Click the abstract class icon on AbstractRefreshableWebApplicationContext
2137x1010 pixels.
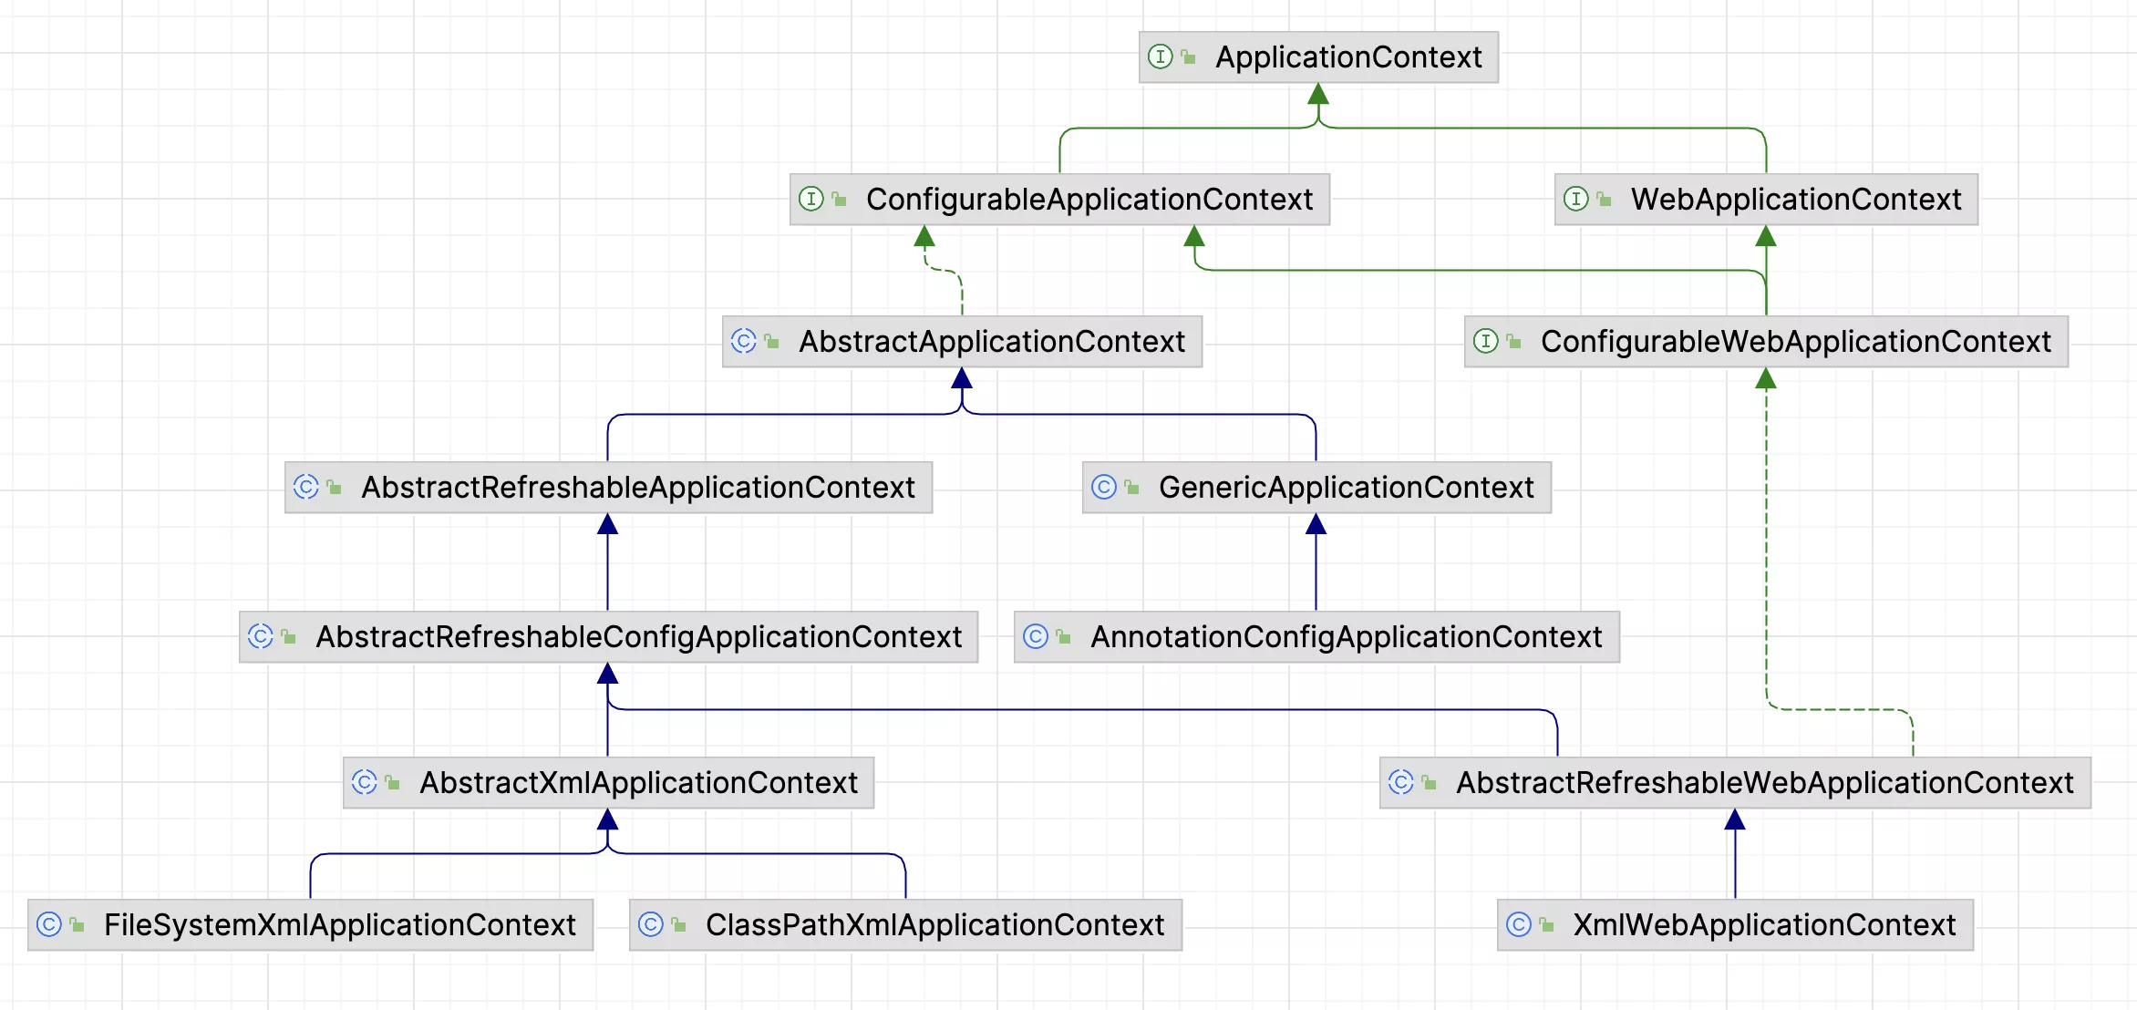pyautogui.click(x=1400, y=782)
